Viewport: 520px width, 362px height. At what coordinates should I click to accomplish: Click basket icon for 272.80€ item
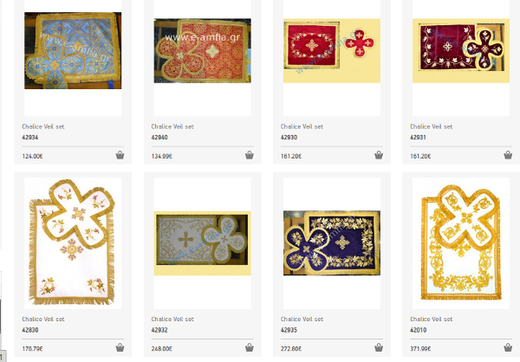coord(379,347)
